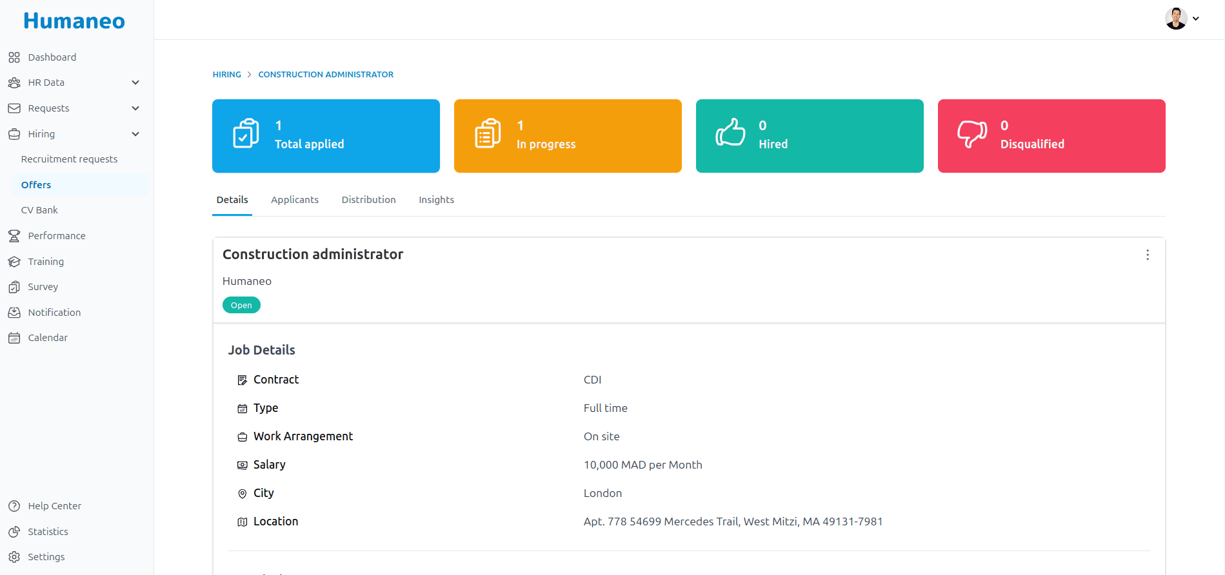The image size is (1225, 575).
Task: Click the Training graduation cap icon
Action: point(14,262)
